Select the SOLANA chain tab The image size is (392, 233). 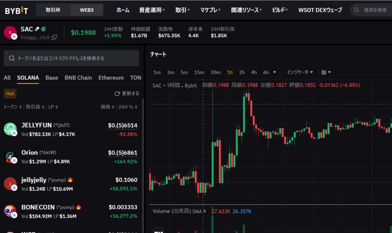click(28, 78)
